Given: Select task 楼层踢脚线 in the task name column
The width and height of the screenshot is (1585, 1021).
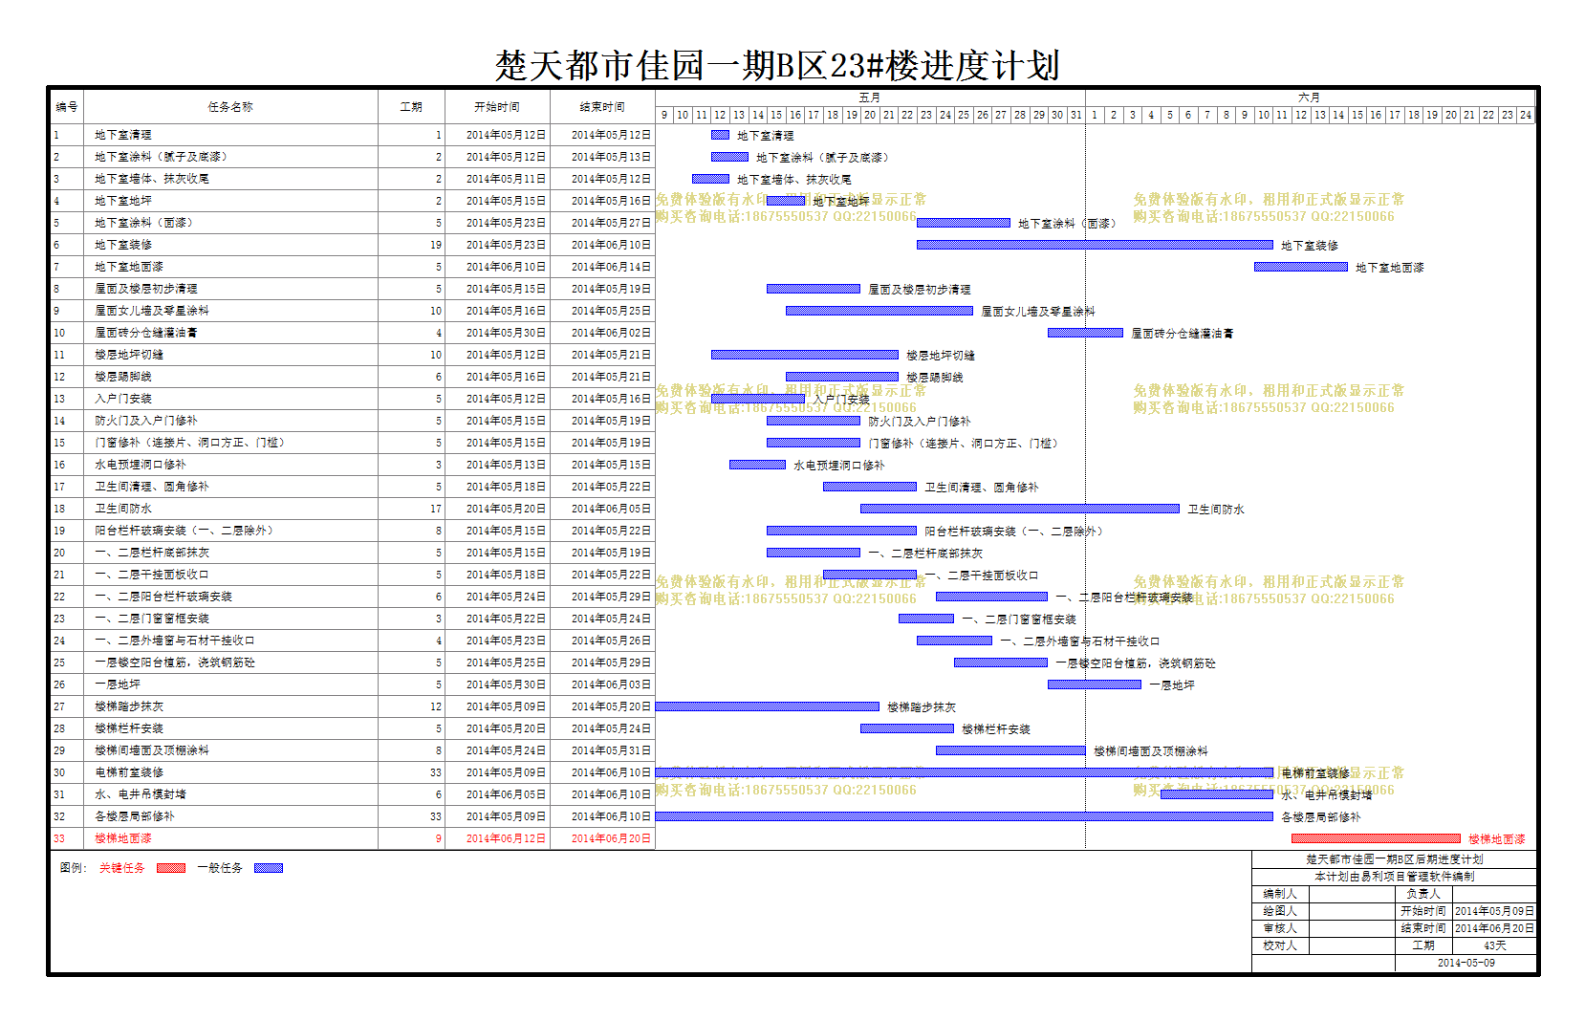Looking at the screenshot, I should point(123,377).
